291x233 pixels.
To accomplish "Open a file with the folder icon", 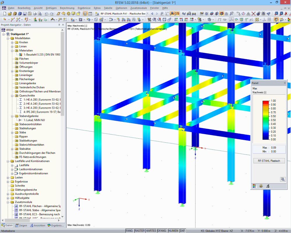I will click(10, 14).
